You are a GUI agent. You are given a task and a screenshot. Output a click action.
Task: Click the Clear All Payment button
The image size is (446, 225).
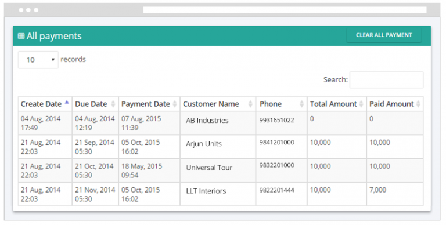tap(384, 35)
